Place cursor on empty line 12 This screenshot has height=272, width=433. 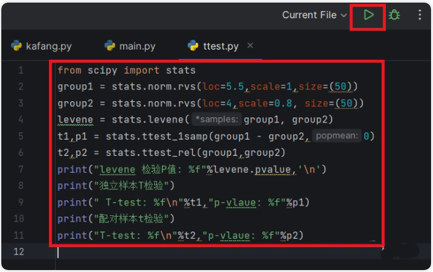[196, 252]
